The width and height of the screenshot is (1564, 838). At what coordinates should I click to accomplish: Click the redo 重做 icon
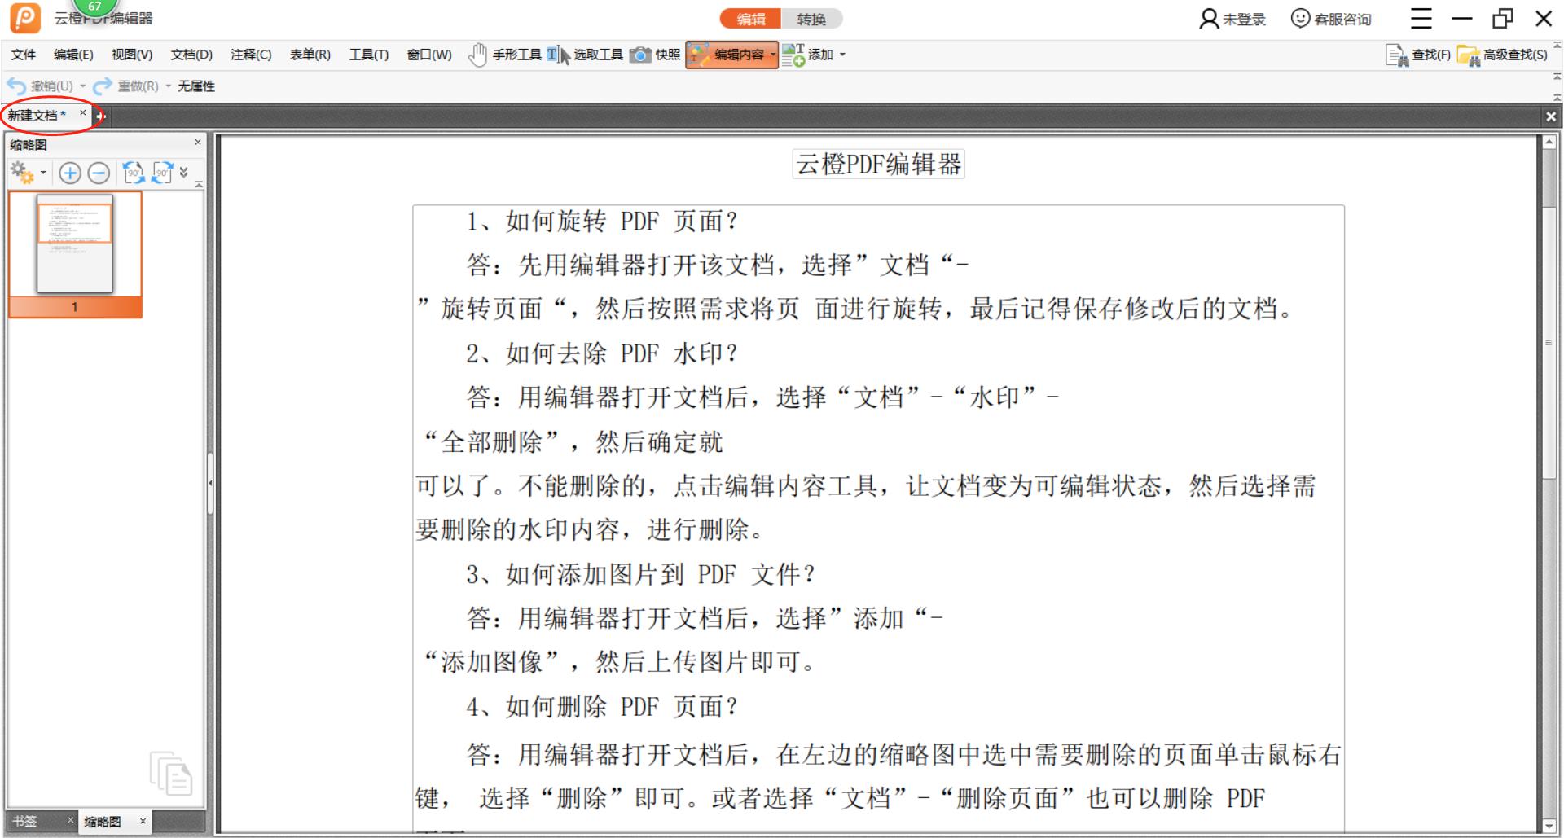[x=100, y=85]
